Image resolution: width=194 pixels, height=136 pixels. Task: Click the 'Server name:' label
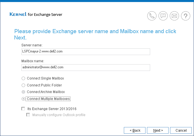(x=32, y=45)
